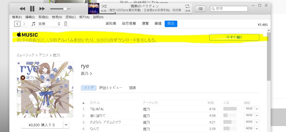This screenshot has height=132, width=286.
Task: Open 鹿乃 breadcrumb link
Action: click(56, 55)
